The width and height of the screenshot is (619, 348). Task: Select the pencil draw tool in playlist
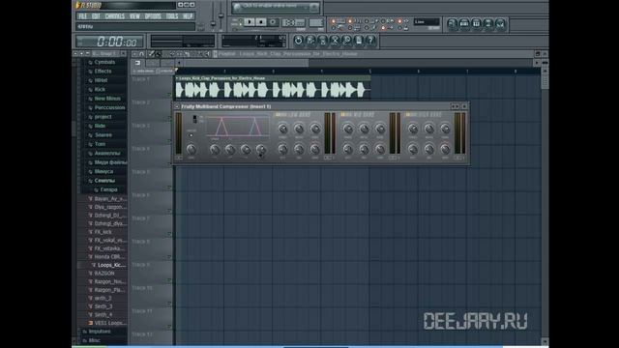click(151, 54)
